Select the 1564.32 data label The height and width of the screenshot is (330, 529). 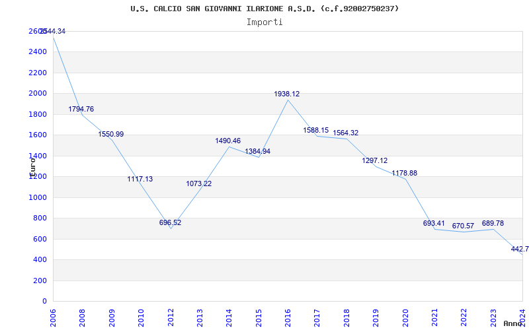[346, 133]
